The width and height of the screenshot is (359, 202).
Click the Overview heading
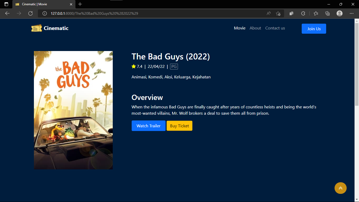coord(147,97)
